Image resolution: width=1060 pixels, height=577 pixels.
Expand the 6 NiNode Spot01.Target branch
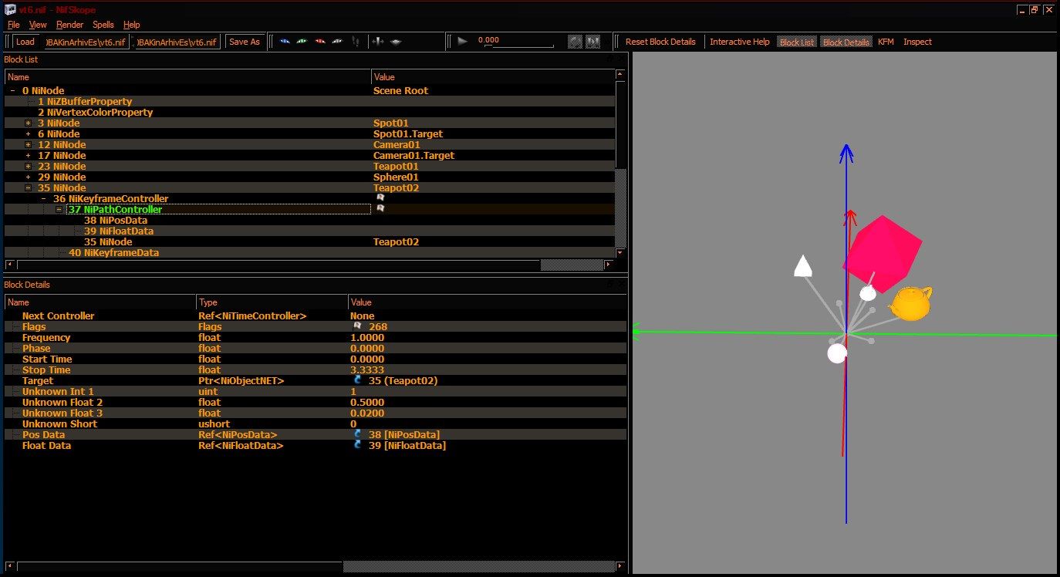click(x=29, y=133)
